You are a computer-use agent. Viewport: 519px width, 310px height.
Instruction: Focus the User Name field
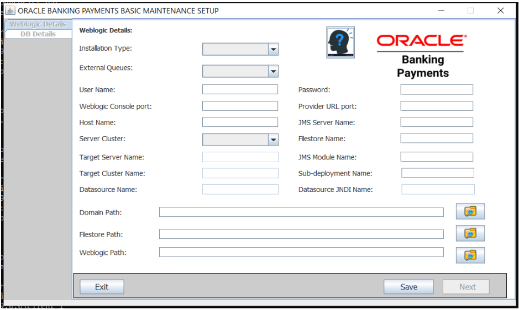[240, 89]
